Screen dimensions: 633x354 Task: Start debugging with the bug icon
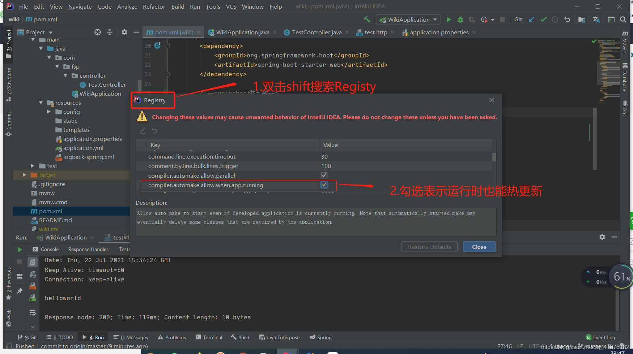pyautogui.click(x=460, y=20)
